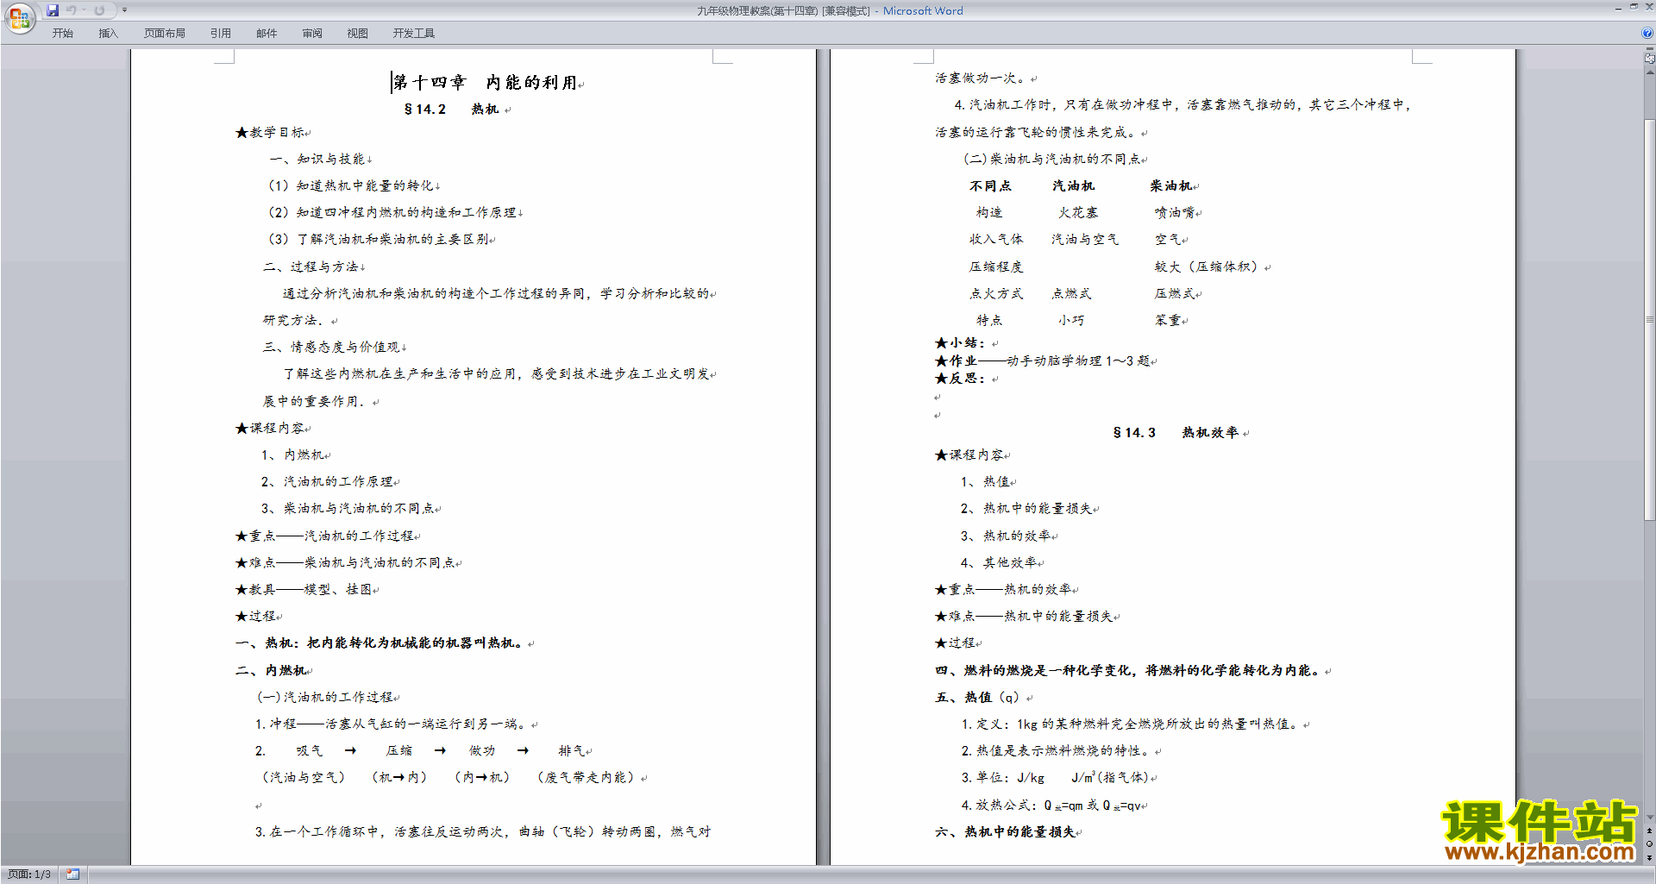Click the table cell 点燃式
The width and height of the screenshot is (1656, 884).
click(x=1071, y=293)
